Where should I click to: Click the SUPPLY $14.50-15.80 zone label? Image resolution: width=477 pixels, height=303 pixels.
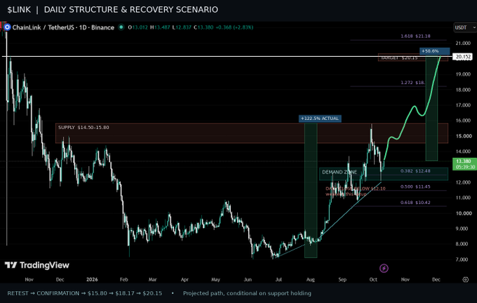click(x=83, y=127)
